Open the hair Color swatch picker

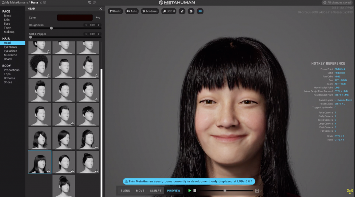(75, 18)
